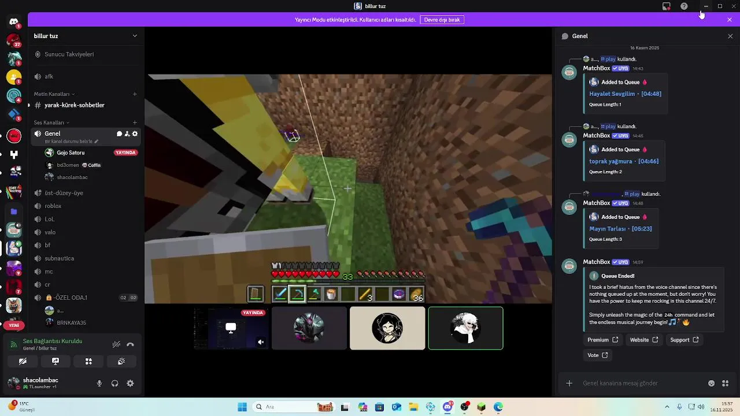Join üst-düzey-üye voice channel

[86, 193]
